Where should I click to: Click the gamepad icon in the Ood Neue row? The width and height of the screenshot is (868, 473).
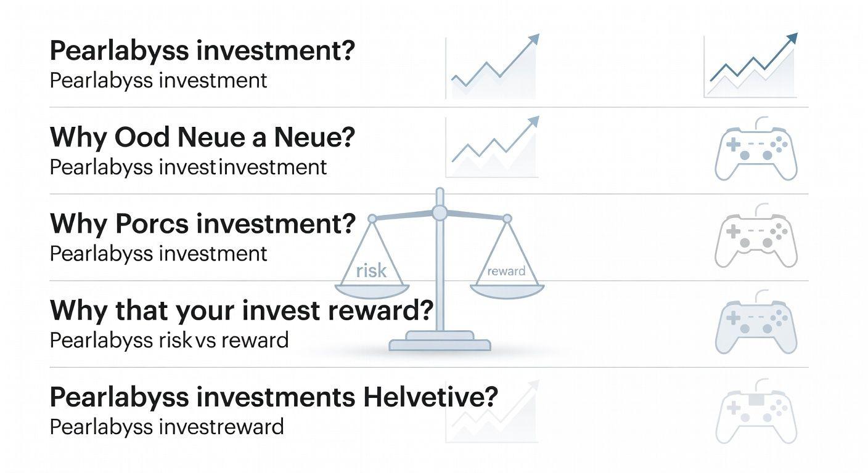756,153
